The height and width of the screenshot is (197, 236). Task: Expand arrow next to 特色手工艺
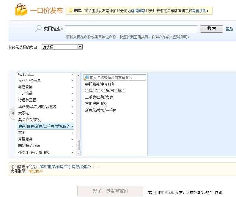click(72, 100)
